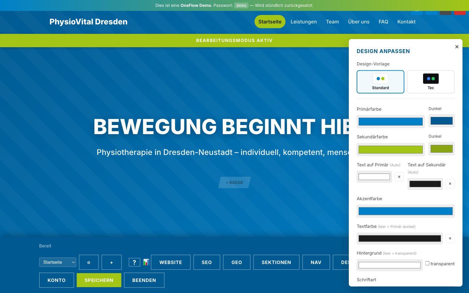The height and width of the screenshot is (293, 469).
Task: Open the Akzentfarbe color swatch
Action: [x=405, y=211]
